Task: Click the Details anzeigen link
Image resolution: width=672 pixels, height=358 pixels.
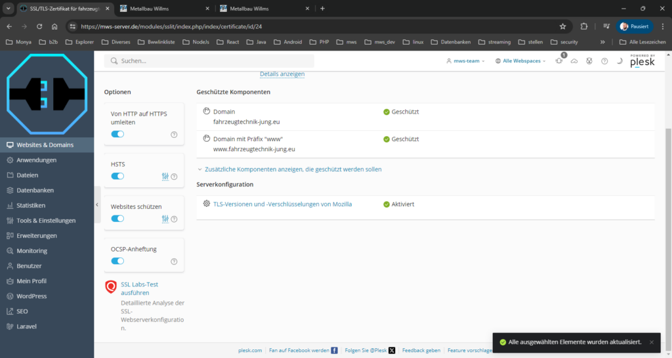Action: pyautogui.click(x=282, y=74)
